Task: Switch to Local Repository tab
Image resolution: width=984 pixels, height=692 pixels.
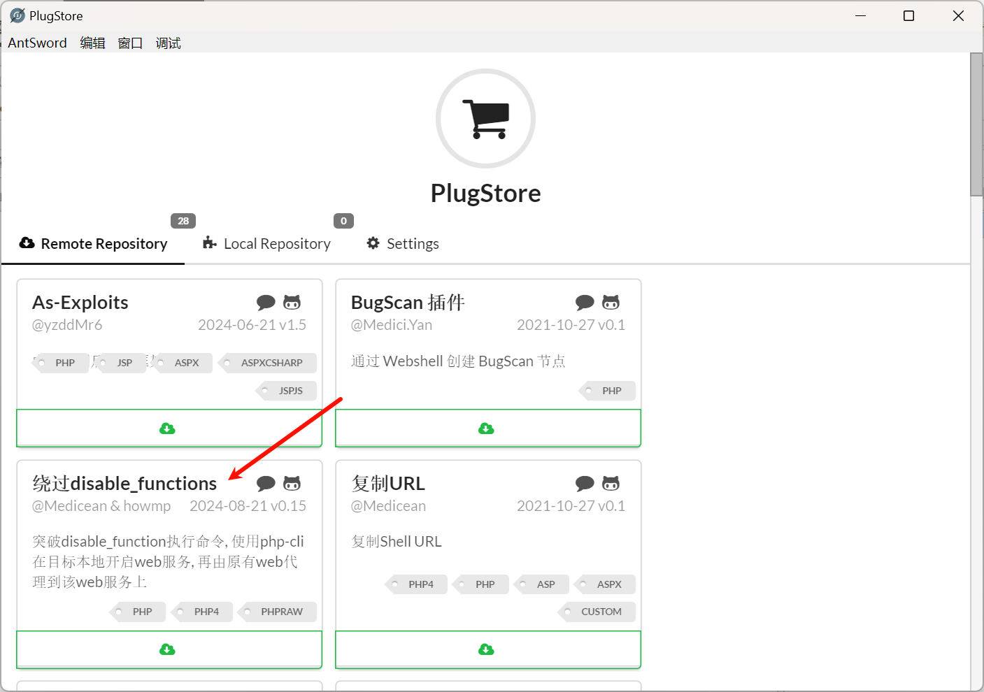Action: tap(267, 244)
